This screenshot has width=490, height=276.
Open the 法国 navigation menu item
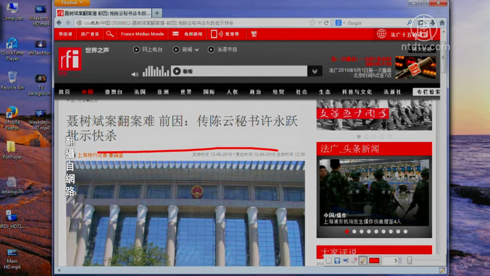coord(140,92)
